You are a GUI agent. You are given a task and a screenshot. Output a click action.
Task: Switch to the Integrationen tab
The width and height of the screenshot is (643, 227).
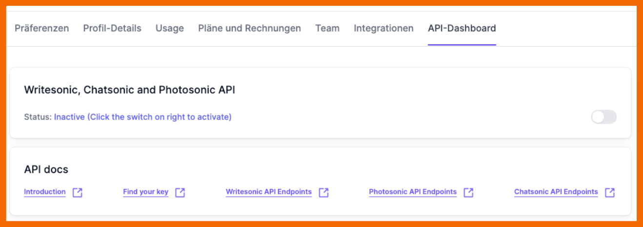(383, 28)
